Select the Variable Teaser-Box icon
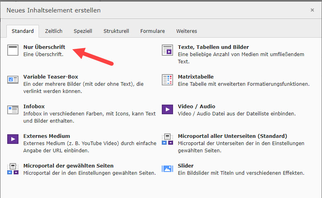 click(13, 79)
